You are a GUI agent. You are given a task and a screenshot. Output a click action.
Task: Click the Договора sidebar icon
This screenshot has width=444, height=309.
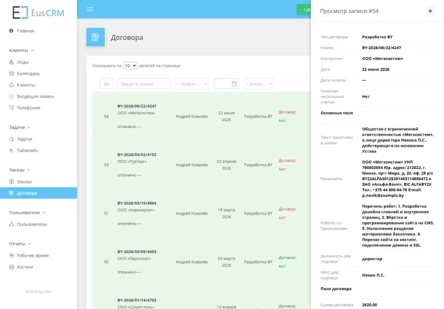(11, 193)
